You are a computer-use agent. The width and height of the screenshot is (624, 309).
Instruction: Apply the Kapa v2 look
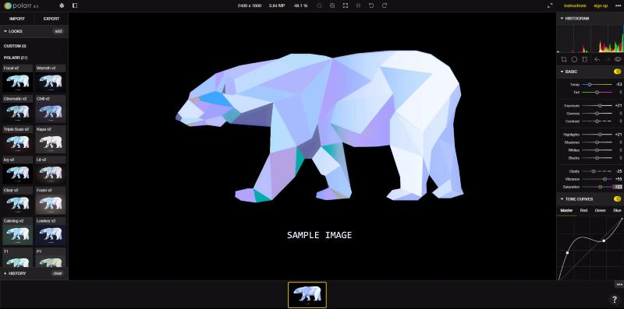[x=51, y=140]
